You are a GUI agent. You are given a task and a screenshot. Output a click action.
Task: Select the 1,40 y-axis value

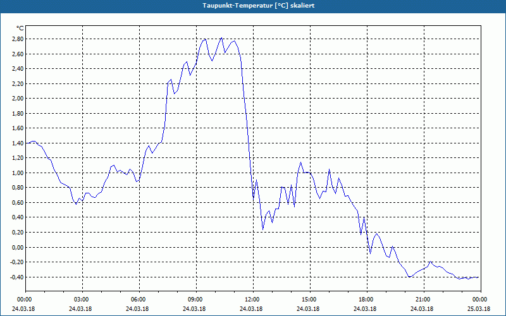point(18,143)
